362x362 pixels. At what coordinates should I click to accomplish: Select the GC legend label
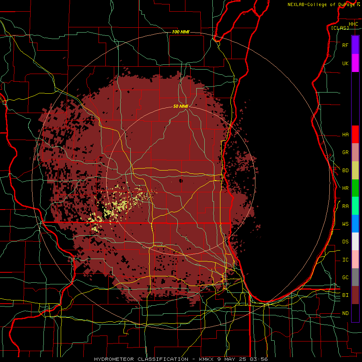click(345, 278)
